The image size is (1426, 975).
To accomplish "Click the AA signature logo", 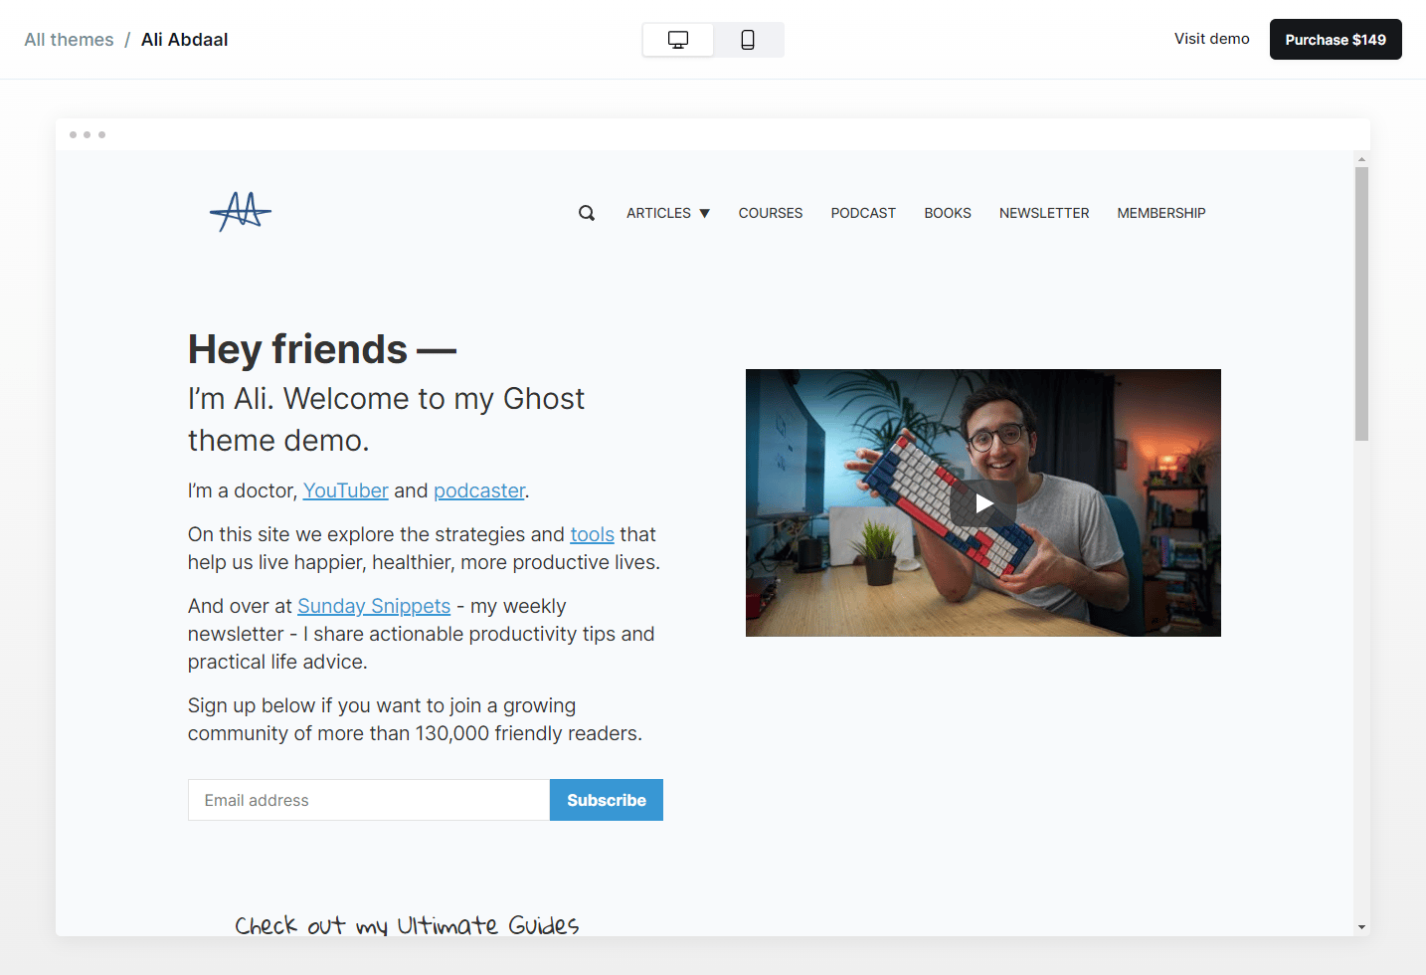I will pyautogui.click(x=241, y=211).
